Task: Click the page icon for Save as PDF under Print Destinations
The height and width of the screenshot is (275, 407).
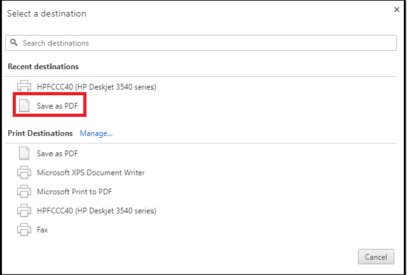Action: (24, 153)
